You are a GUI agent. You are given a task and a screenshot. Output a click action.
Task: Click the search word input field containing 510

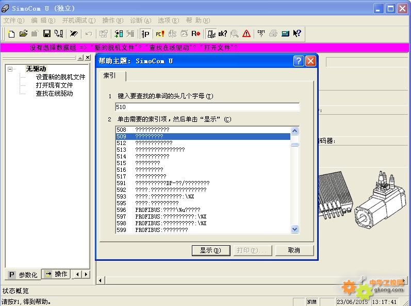[x=207, y=107]
